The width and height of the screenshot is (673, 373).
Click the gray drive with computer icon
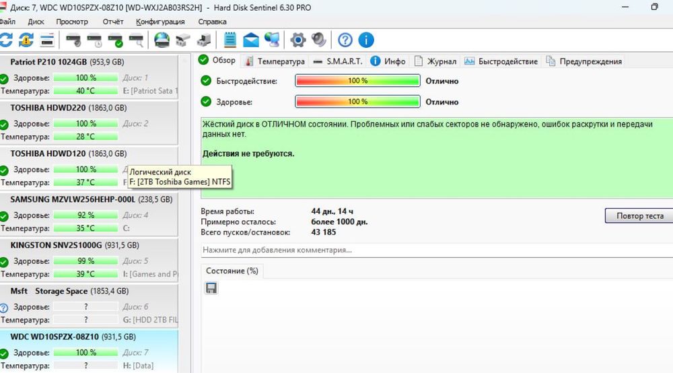(204, 40)
